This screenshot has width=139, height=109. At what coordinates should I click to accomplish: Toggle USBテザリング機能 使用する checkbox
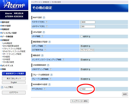[x=82, y=69]
